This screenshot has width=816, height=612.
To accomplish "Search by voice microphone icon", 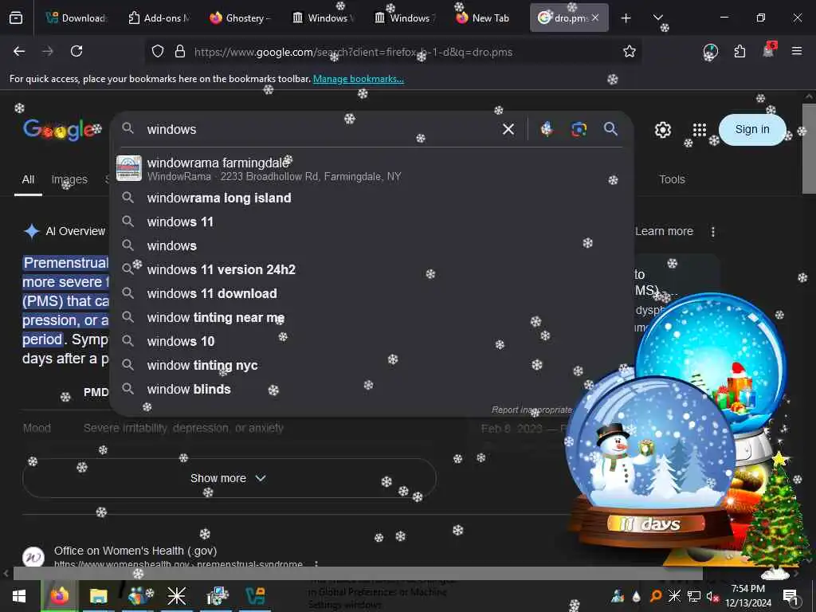I will point(547,128).
